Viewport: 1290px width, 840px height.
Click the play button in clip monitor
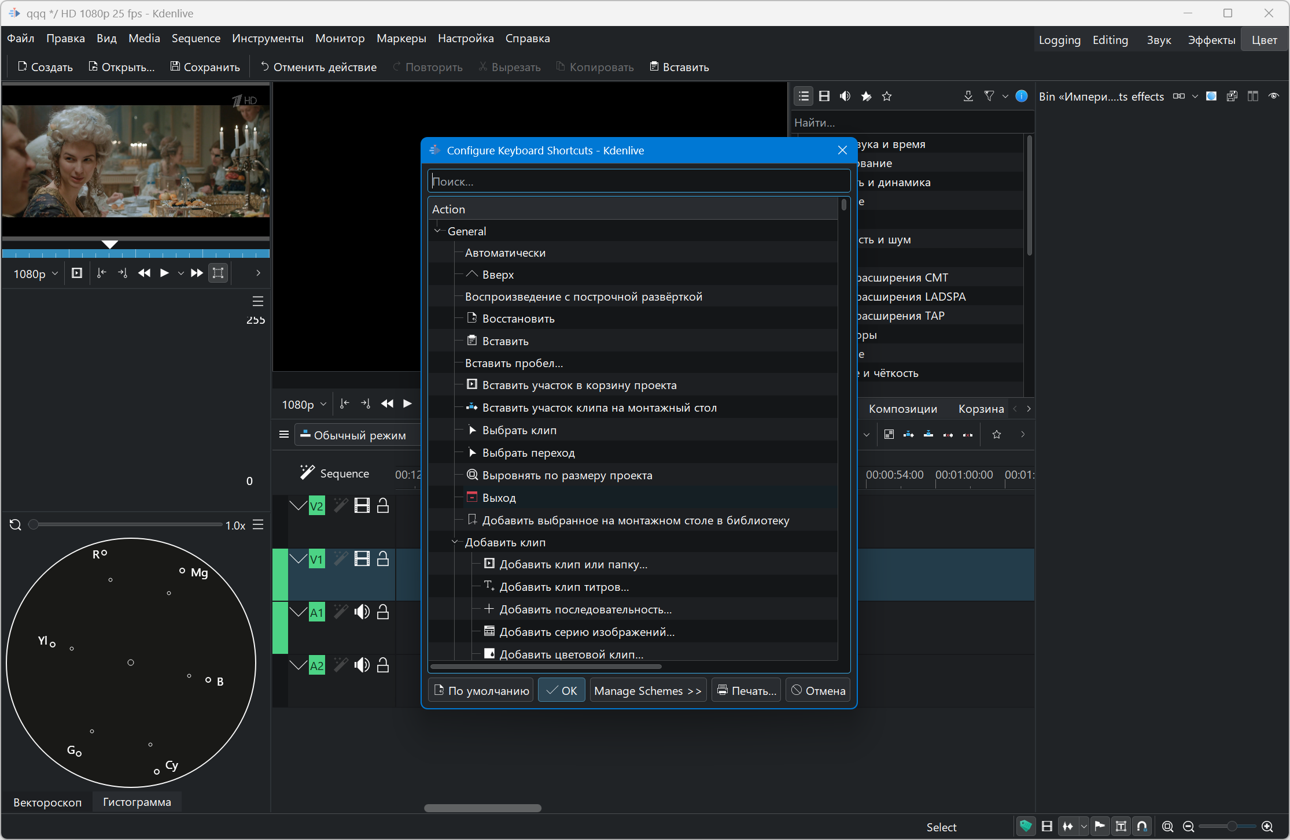tap(164, 273)
